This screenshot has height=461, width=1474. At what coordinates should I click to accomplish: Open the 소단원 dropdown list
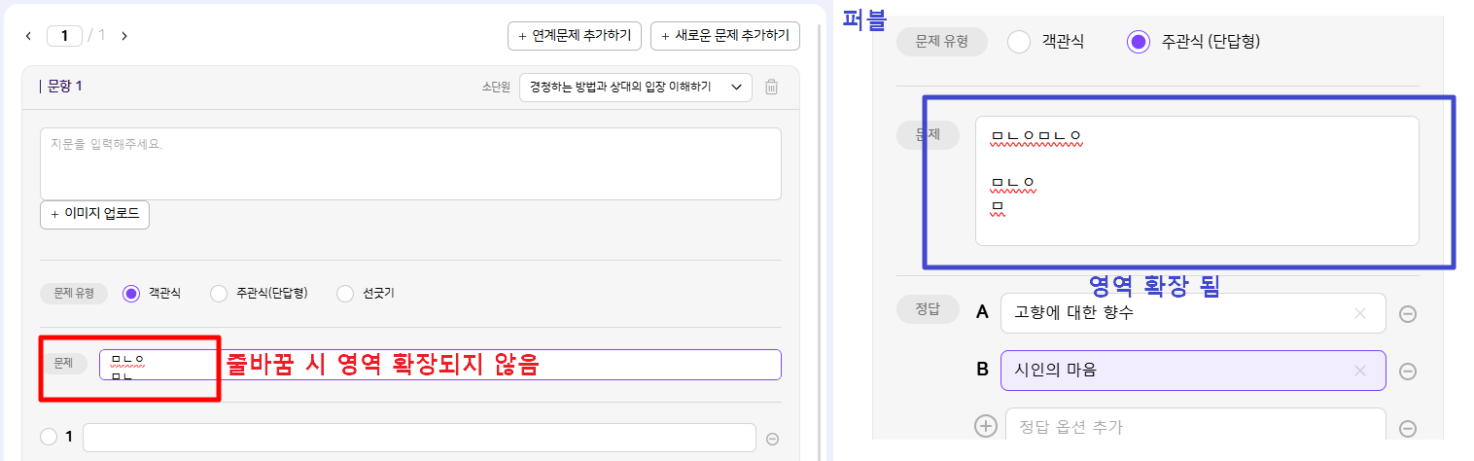pyautogui.click(x=636, y=87)
